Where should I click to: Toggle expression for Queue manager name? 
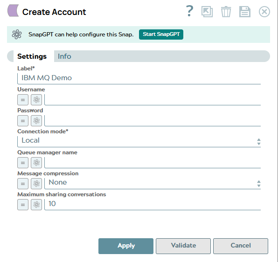click(x=23, y=163)
